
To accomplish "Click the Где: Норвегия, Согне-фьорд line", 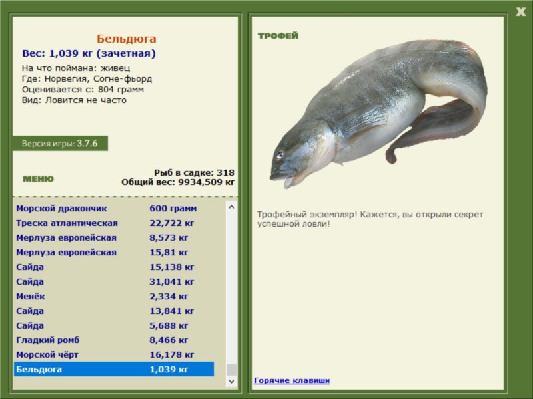I will tap(87, 79).
